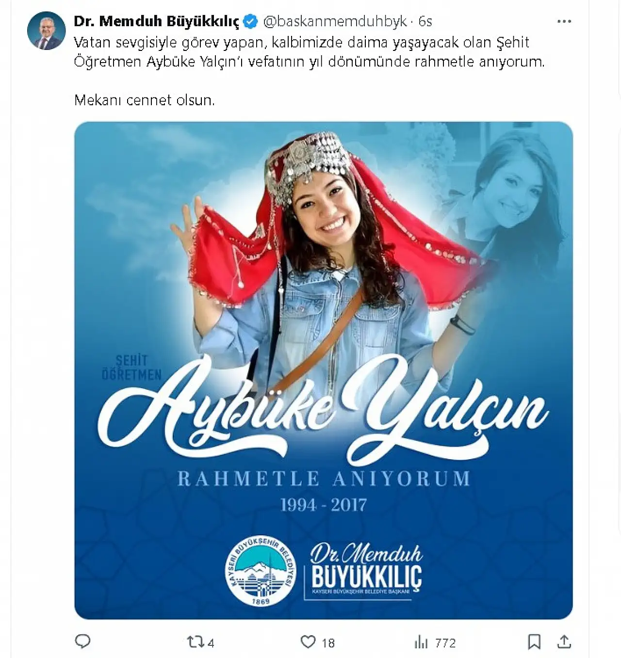This screenshot has height=658, width=621.
Task: Open the @baskanmemduhbyk handle link
Action: pos(335,21)
